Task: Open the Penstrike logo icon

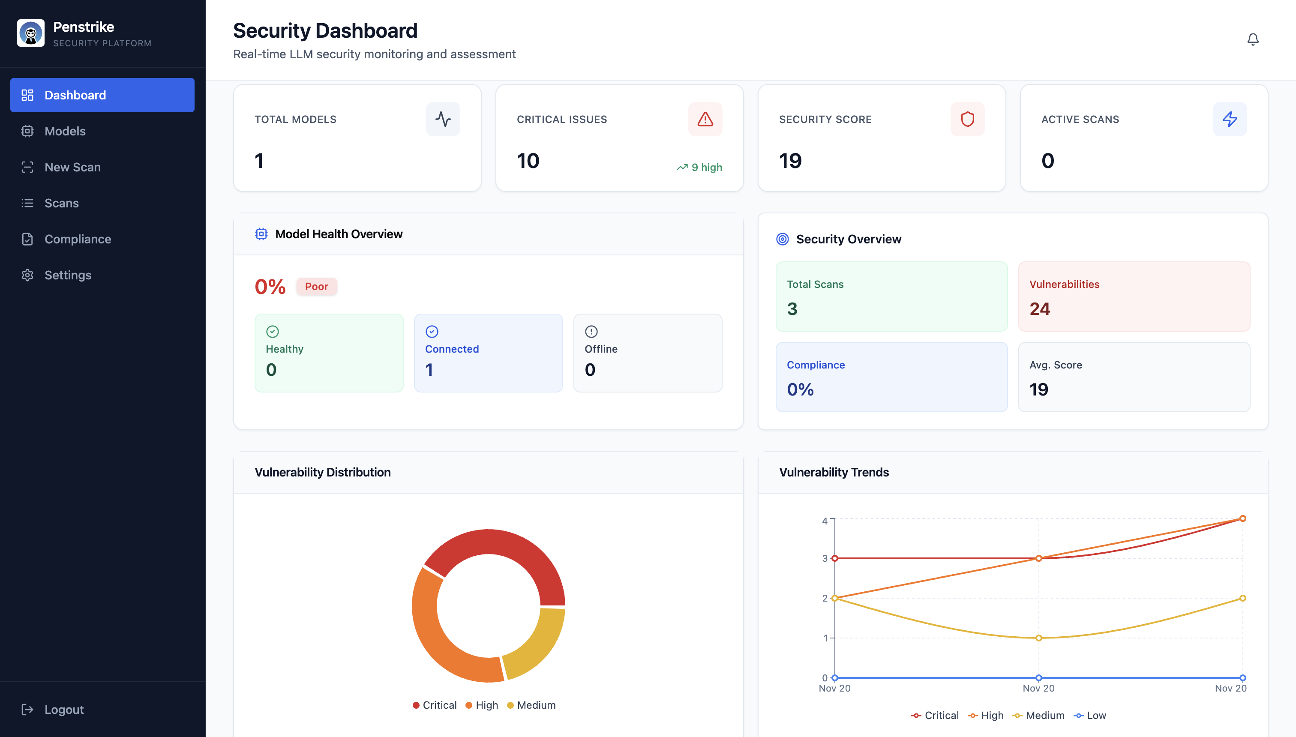Action: [x=31, y=33]
